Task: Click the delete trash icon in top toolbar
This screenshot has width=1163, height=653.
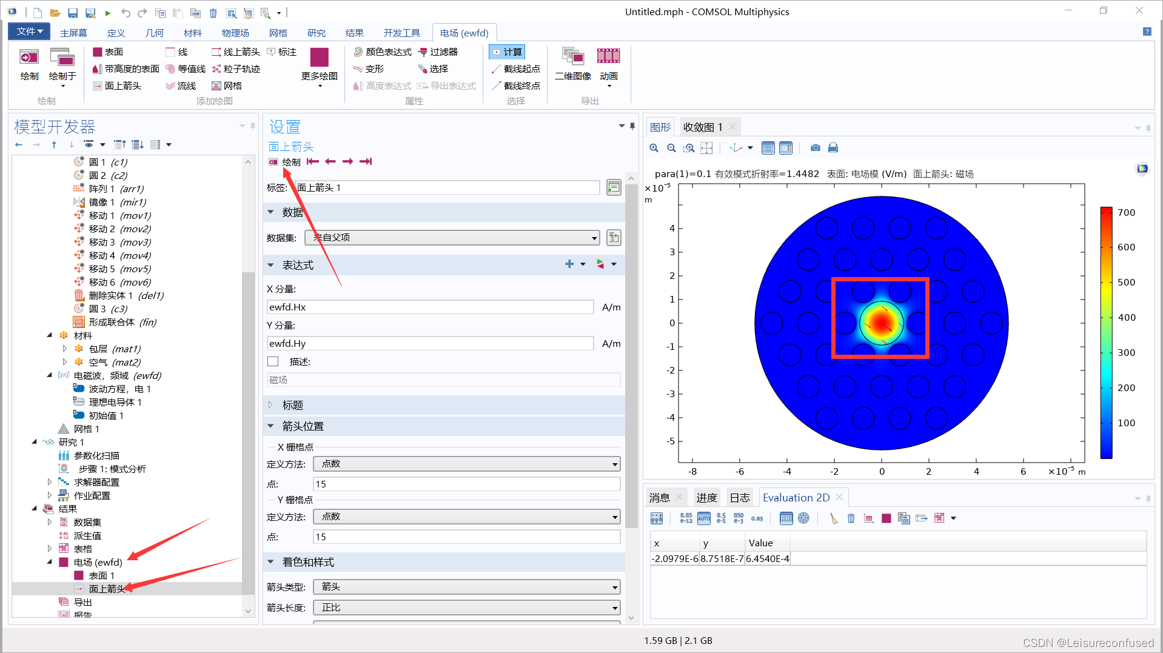Action: pos(213,13)
